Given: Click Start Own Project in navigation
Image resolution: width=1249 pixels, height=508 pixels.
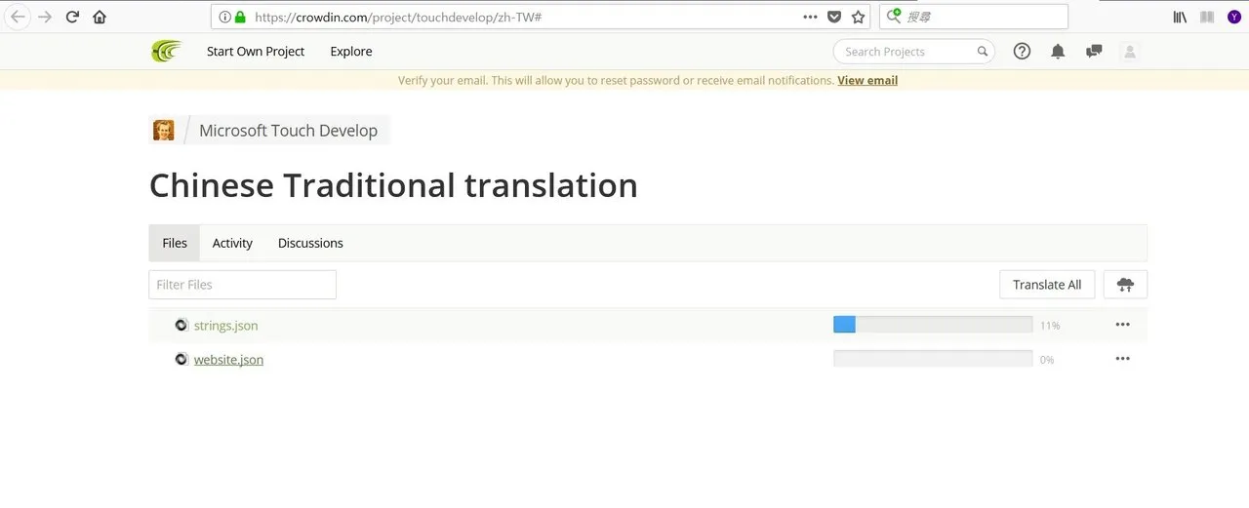Looking at the screenshot, I should click(256, 52).
